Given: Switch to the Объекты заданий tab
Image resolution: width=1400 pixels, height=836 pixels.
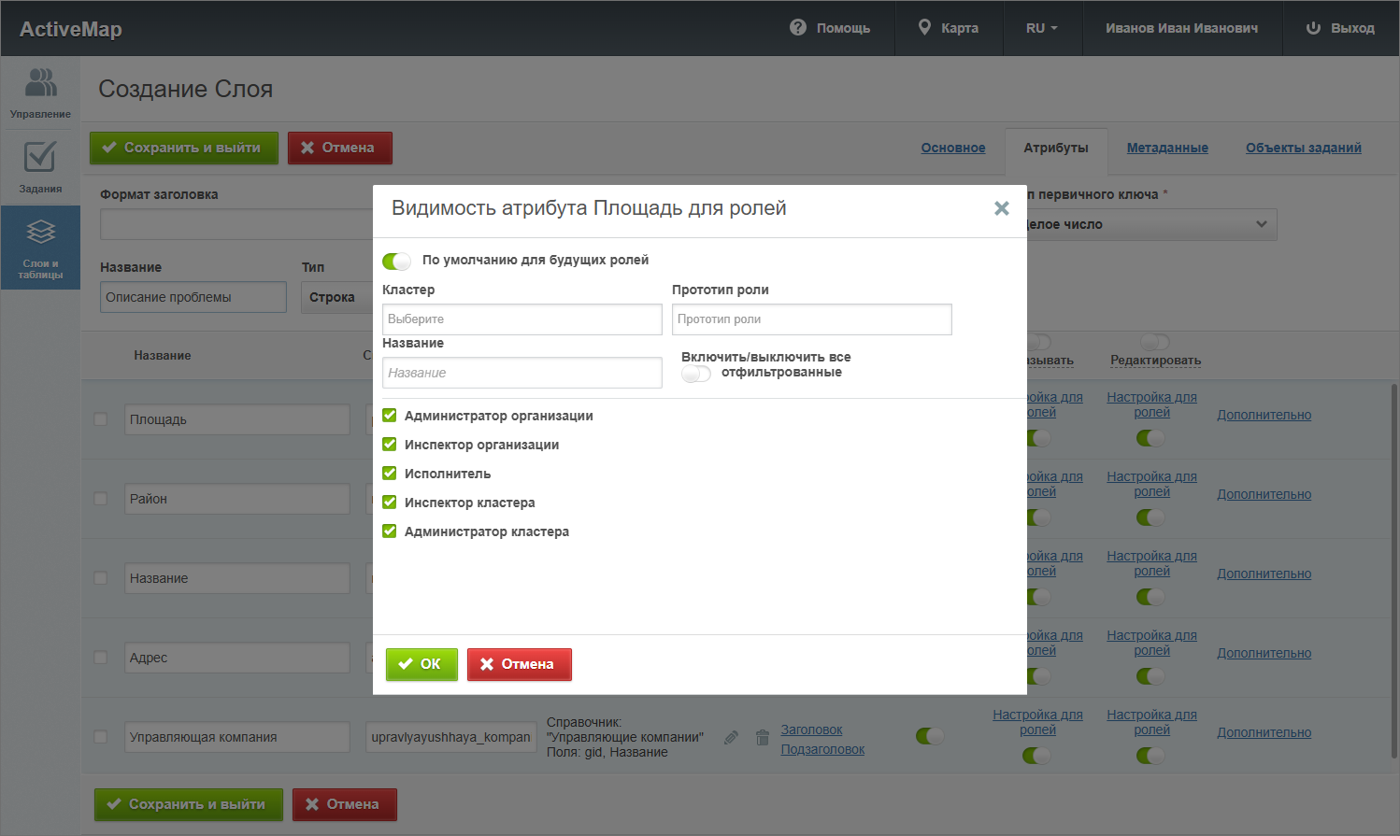Looking at the screenshot, I should click(x=1303, y=148).
